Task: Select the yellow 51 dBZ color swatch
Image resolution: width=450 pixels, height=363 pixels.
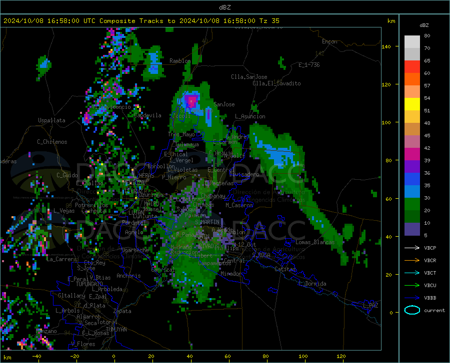Action: tap(412, 104)
